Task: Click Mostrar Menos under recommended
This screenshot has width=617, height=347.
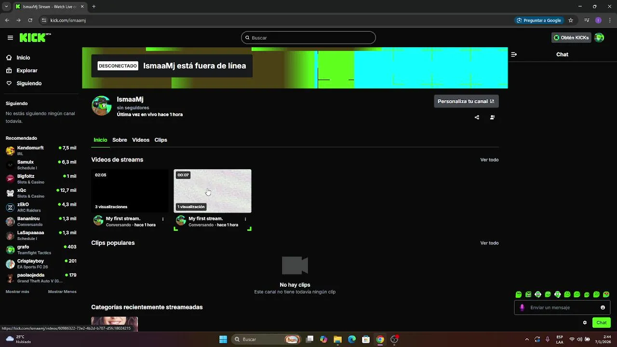Action: pyautogui.click(x=62, y=292)
